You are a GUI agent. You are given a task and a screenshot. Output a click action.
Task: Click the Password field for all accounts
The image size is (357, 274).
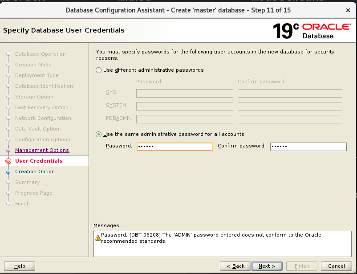click(x=175, y=146)
